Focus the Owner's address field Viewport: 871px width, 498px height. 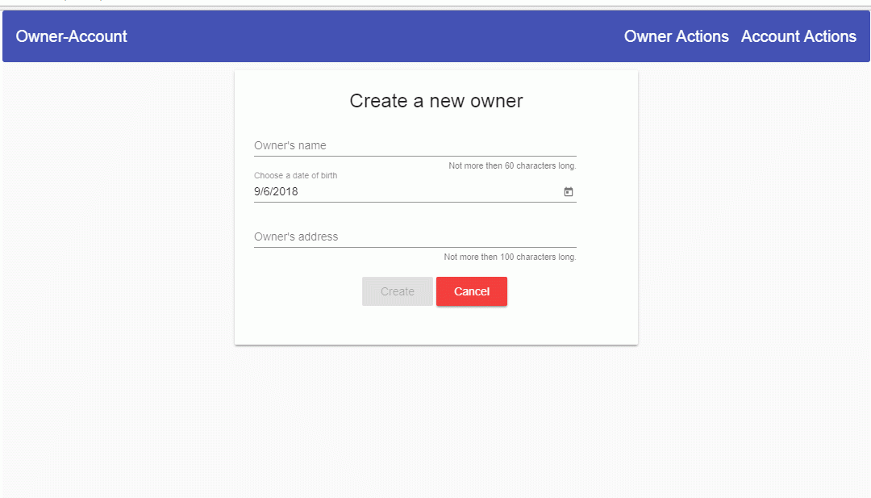coord(415,236)
